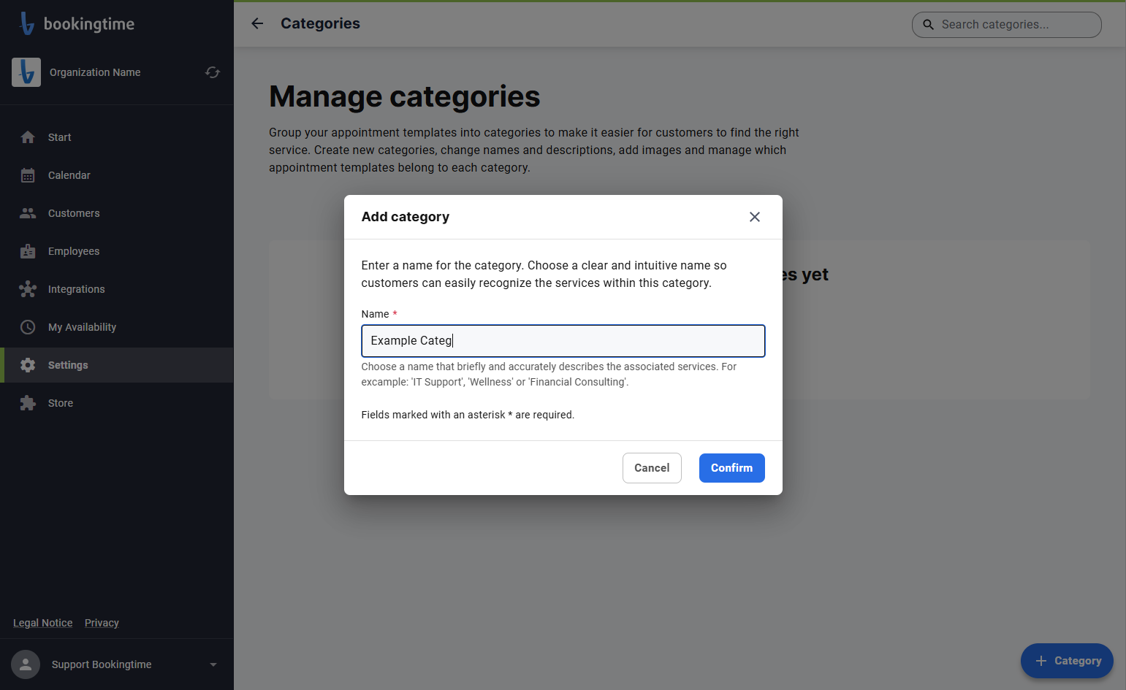1126x690 pixels.
Task: Click the organization avatar logo
Action: [x=26, y=72]
